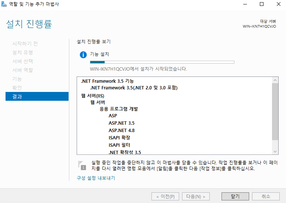Screen dimensions: 286x203
Task: Click the indented 웹 서버 row
Action: [x=98, y=102]
